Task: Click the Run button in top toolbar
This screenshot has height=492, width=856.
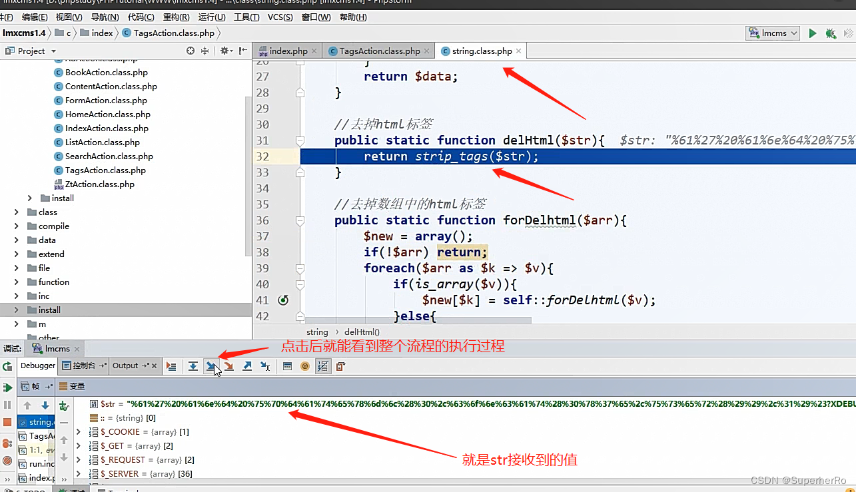Action: pyautogui.click(x=813, y=33)
